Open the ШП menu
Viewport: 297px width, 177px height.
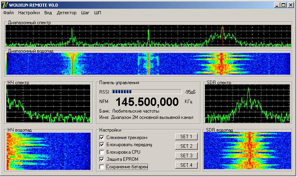click(98, 13)
